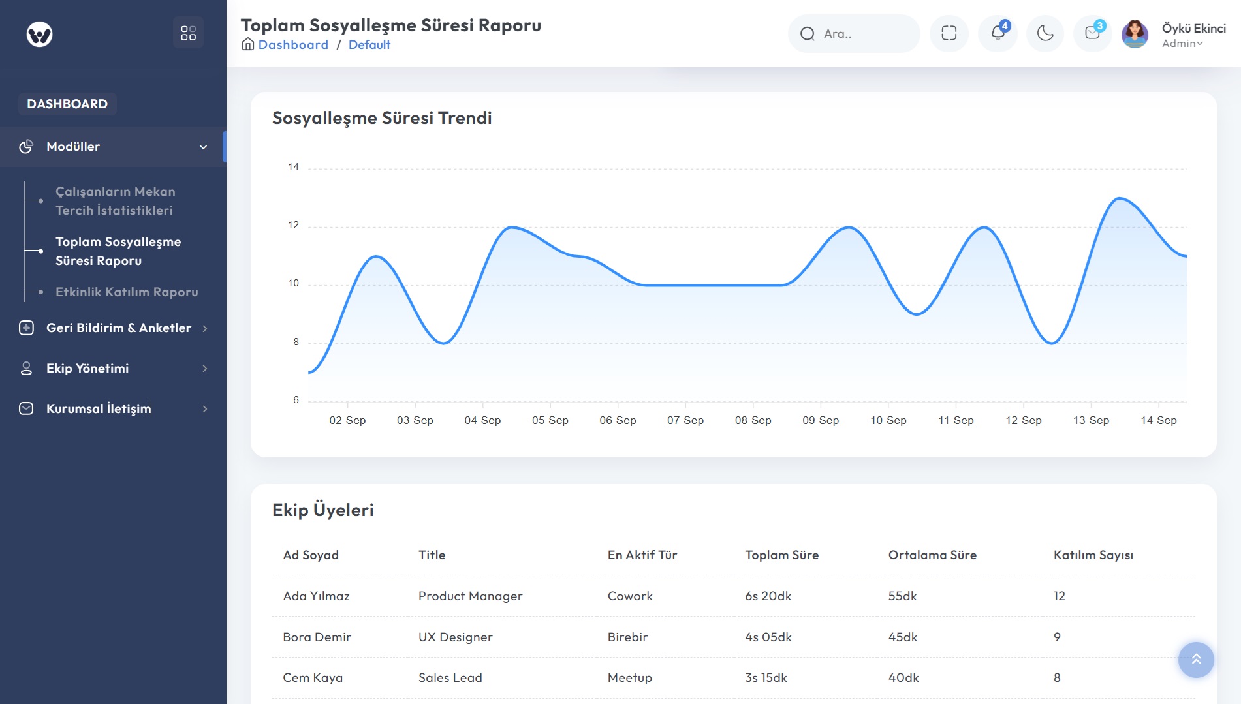Image resolution: width=1241 pixels, height=704 pixels.
Task: Click the Meetup cell
Action: 629,678
